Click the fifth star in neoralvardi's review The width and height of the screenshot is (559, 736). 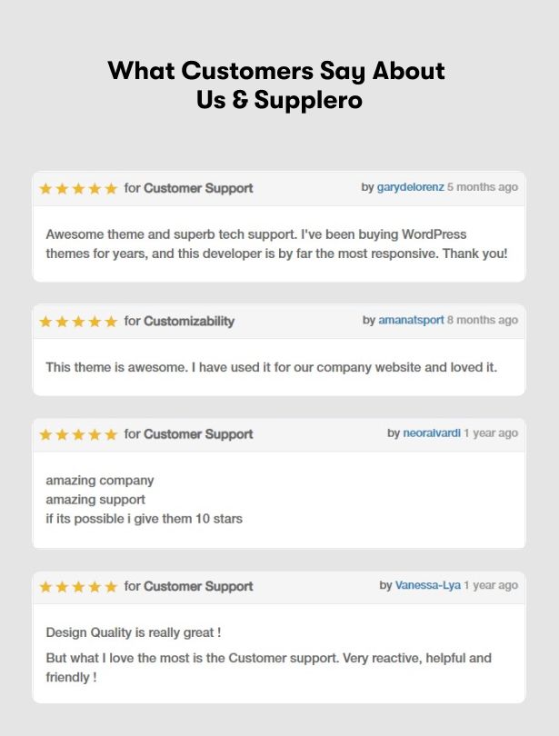pyautogui.click(x=111, y=435)
